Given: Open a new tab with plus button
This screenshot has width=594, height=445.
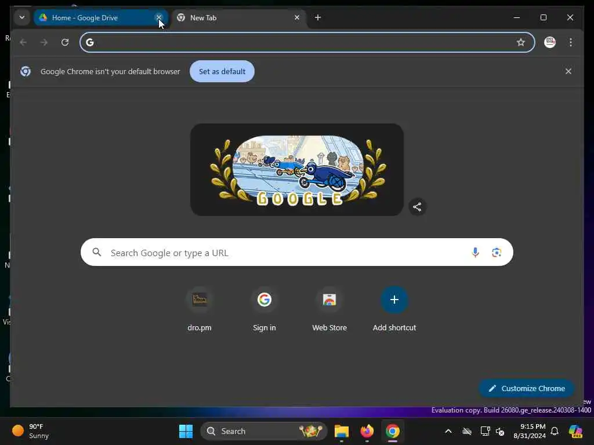Looking at the screenshot, I should 318,17.
